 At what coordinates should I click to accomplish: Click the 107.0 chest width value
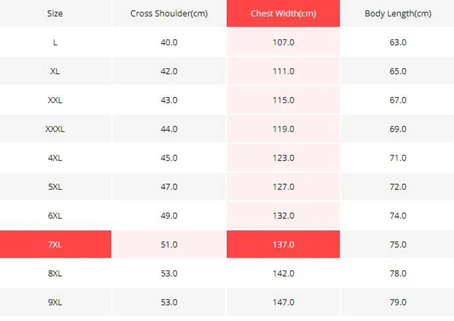(x=283, y=42)
